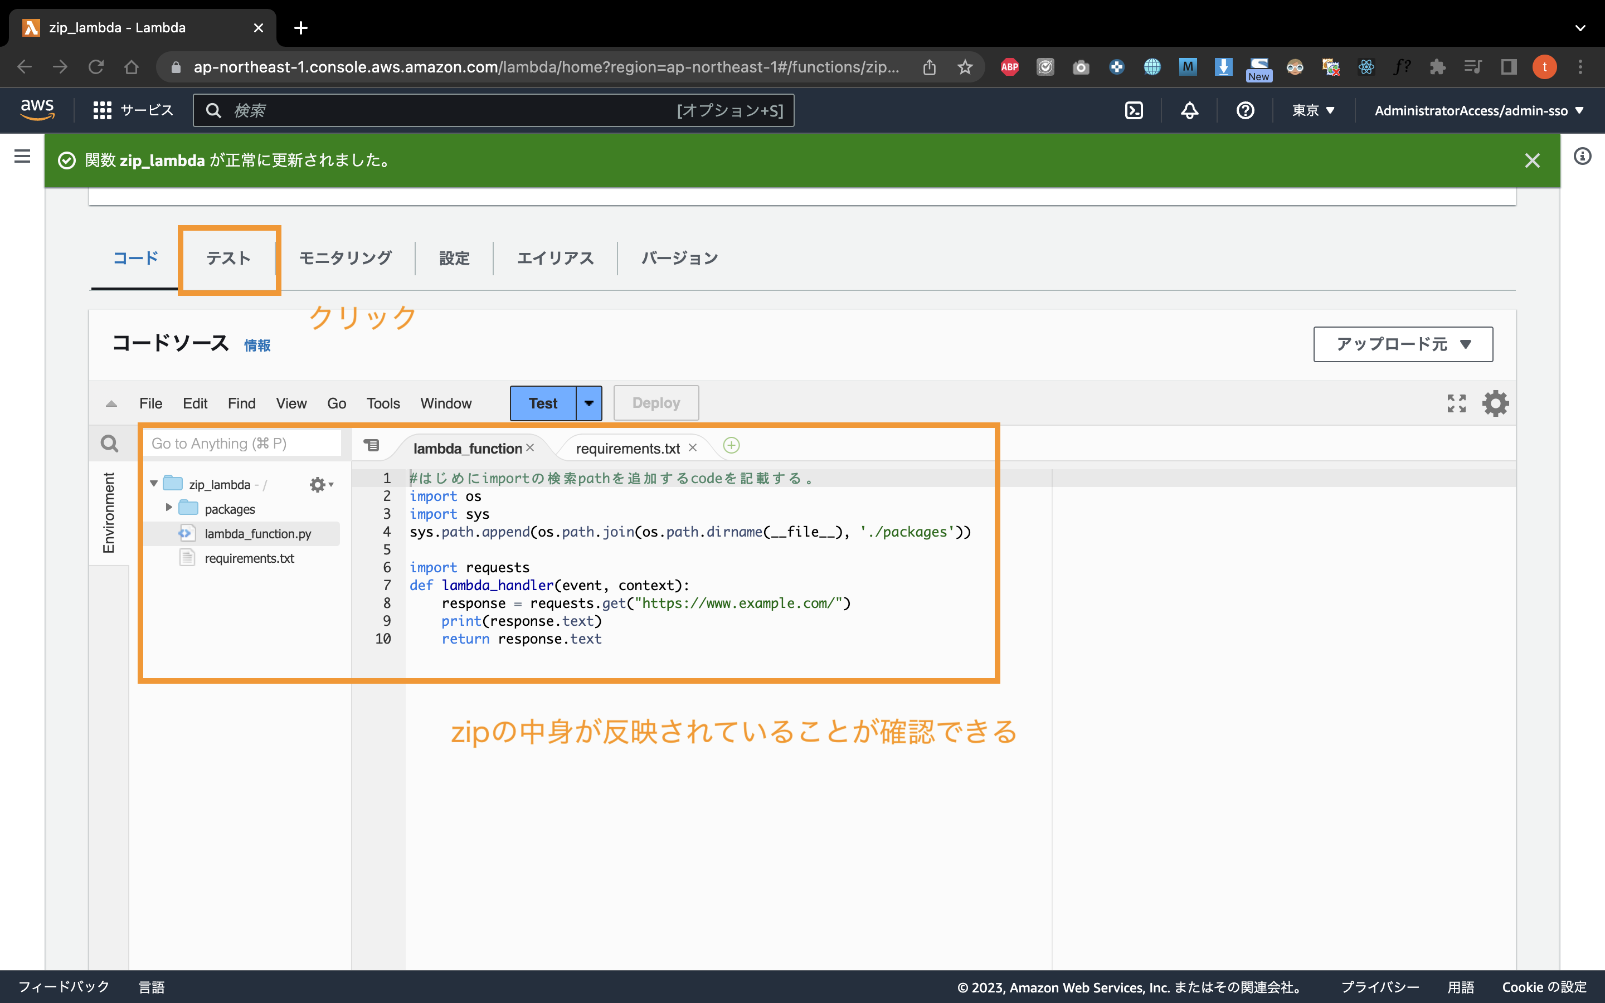Toggle fullscreen mode for the code editor
Viewport: 1605px width, 1003px height.
click(x=1456, y=403)
